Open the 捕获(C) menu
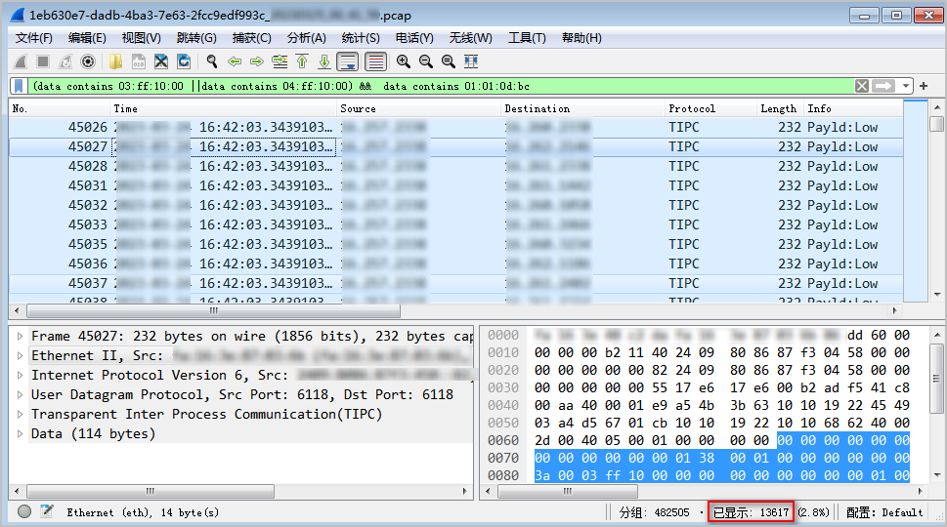Image resolution: width=947 pixels, height=527 pixels. 252,38
